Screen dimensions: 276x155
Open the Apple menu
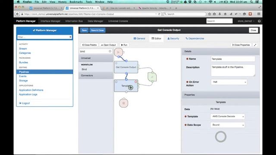pyautogui.click(x=18, y=2)
